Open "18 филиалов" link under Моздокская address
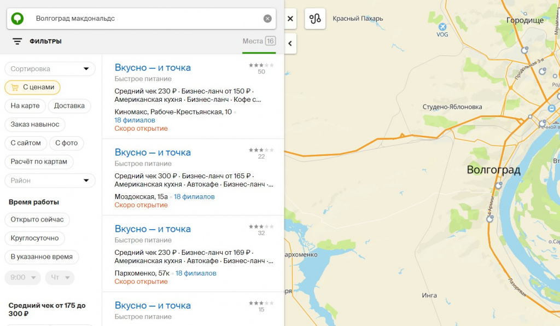This screenshot has height=326, width=560. point(194,197)
